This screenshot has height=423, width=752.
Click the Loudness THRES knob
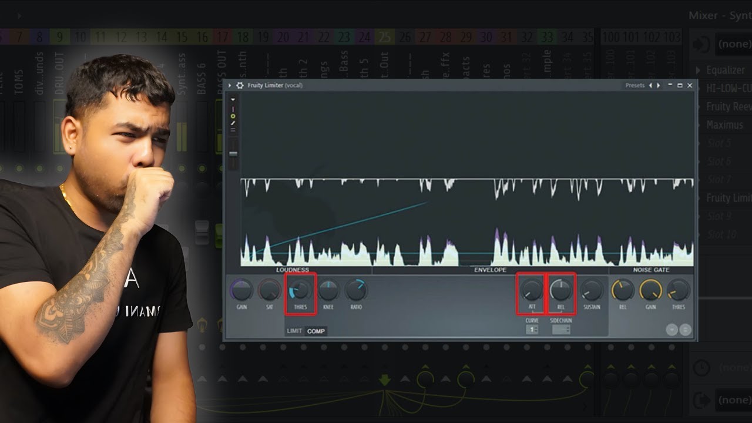tap(300, 290)
